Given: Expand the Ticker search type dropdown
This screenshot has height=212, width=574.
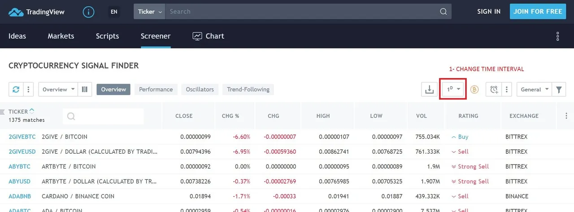Looking at the screenshot, I should tap(149, 12).
